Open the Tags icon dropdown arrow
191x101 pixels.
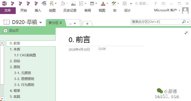(56, 4)
